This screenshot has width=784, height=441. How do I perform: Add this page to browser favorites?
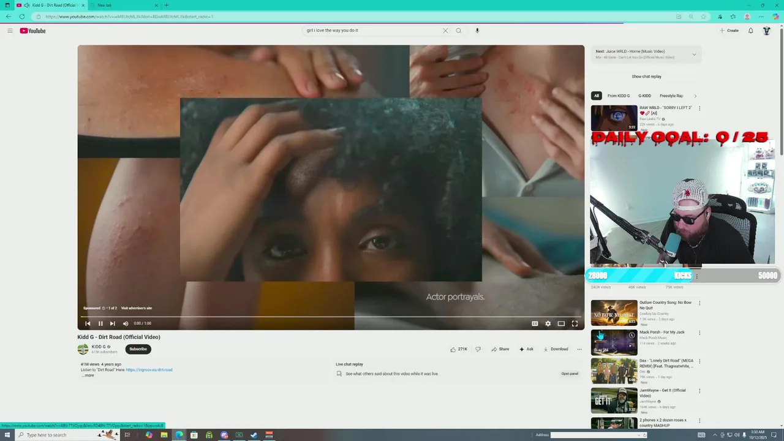click(703, 17)
